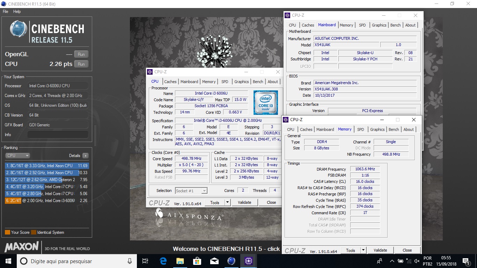The image size is (477, 268).
Task: Click the CPU-Z title icon in the CPU window
Action: (150, 72)
